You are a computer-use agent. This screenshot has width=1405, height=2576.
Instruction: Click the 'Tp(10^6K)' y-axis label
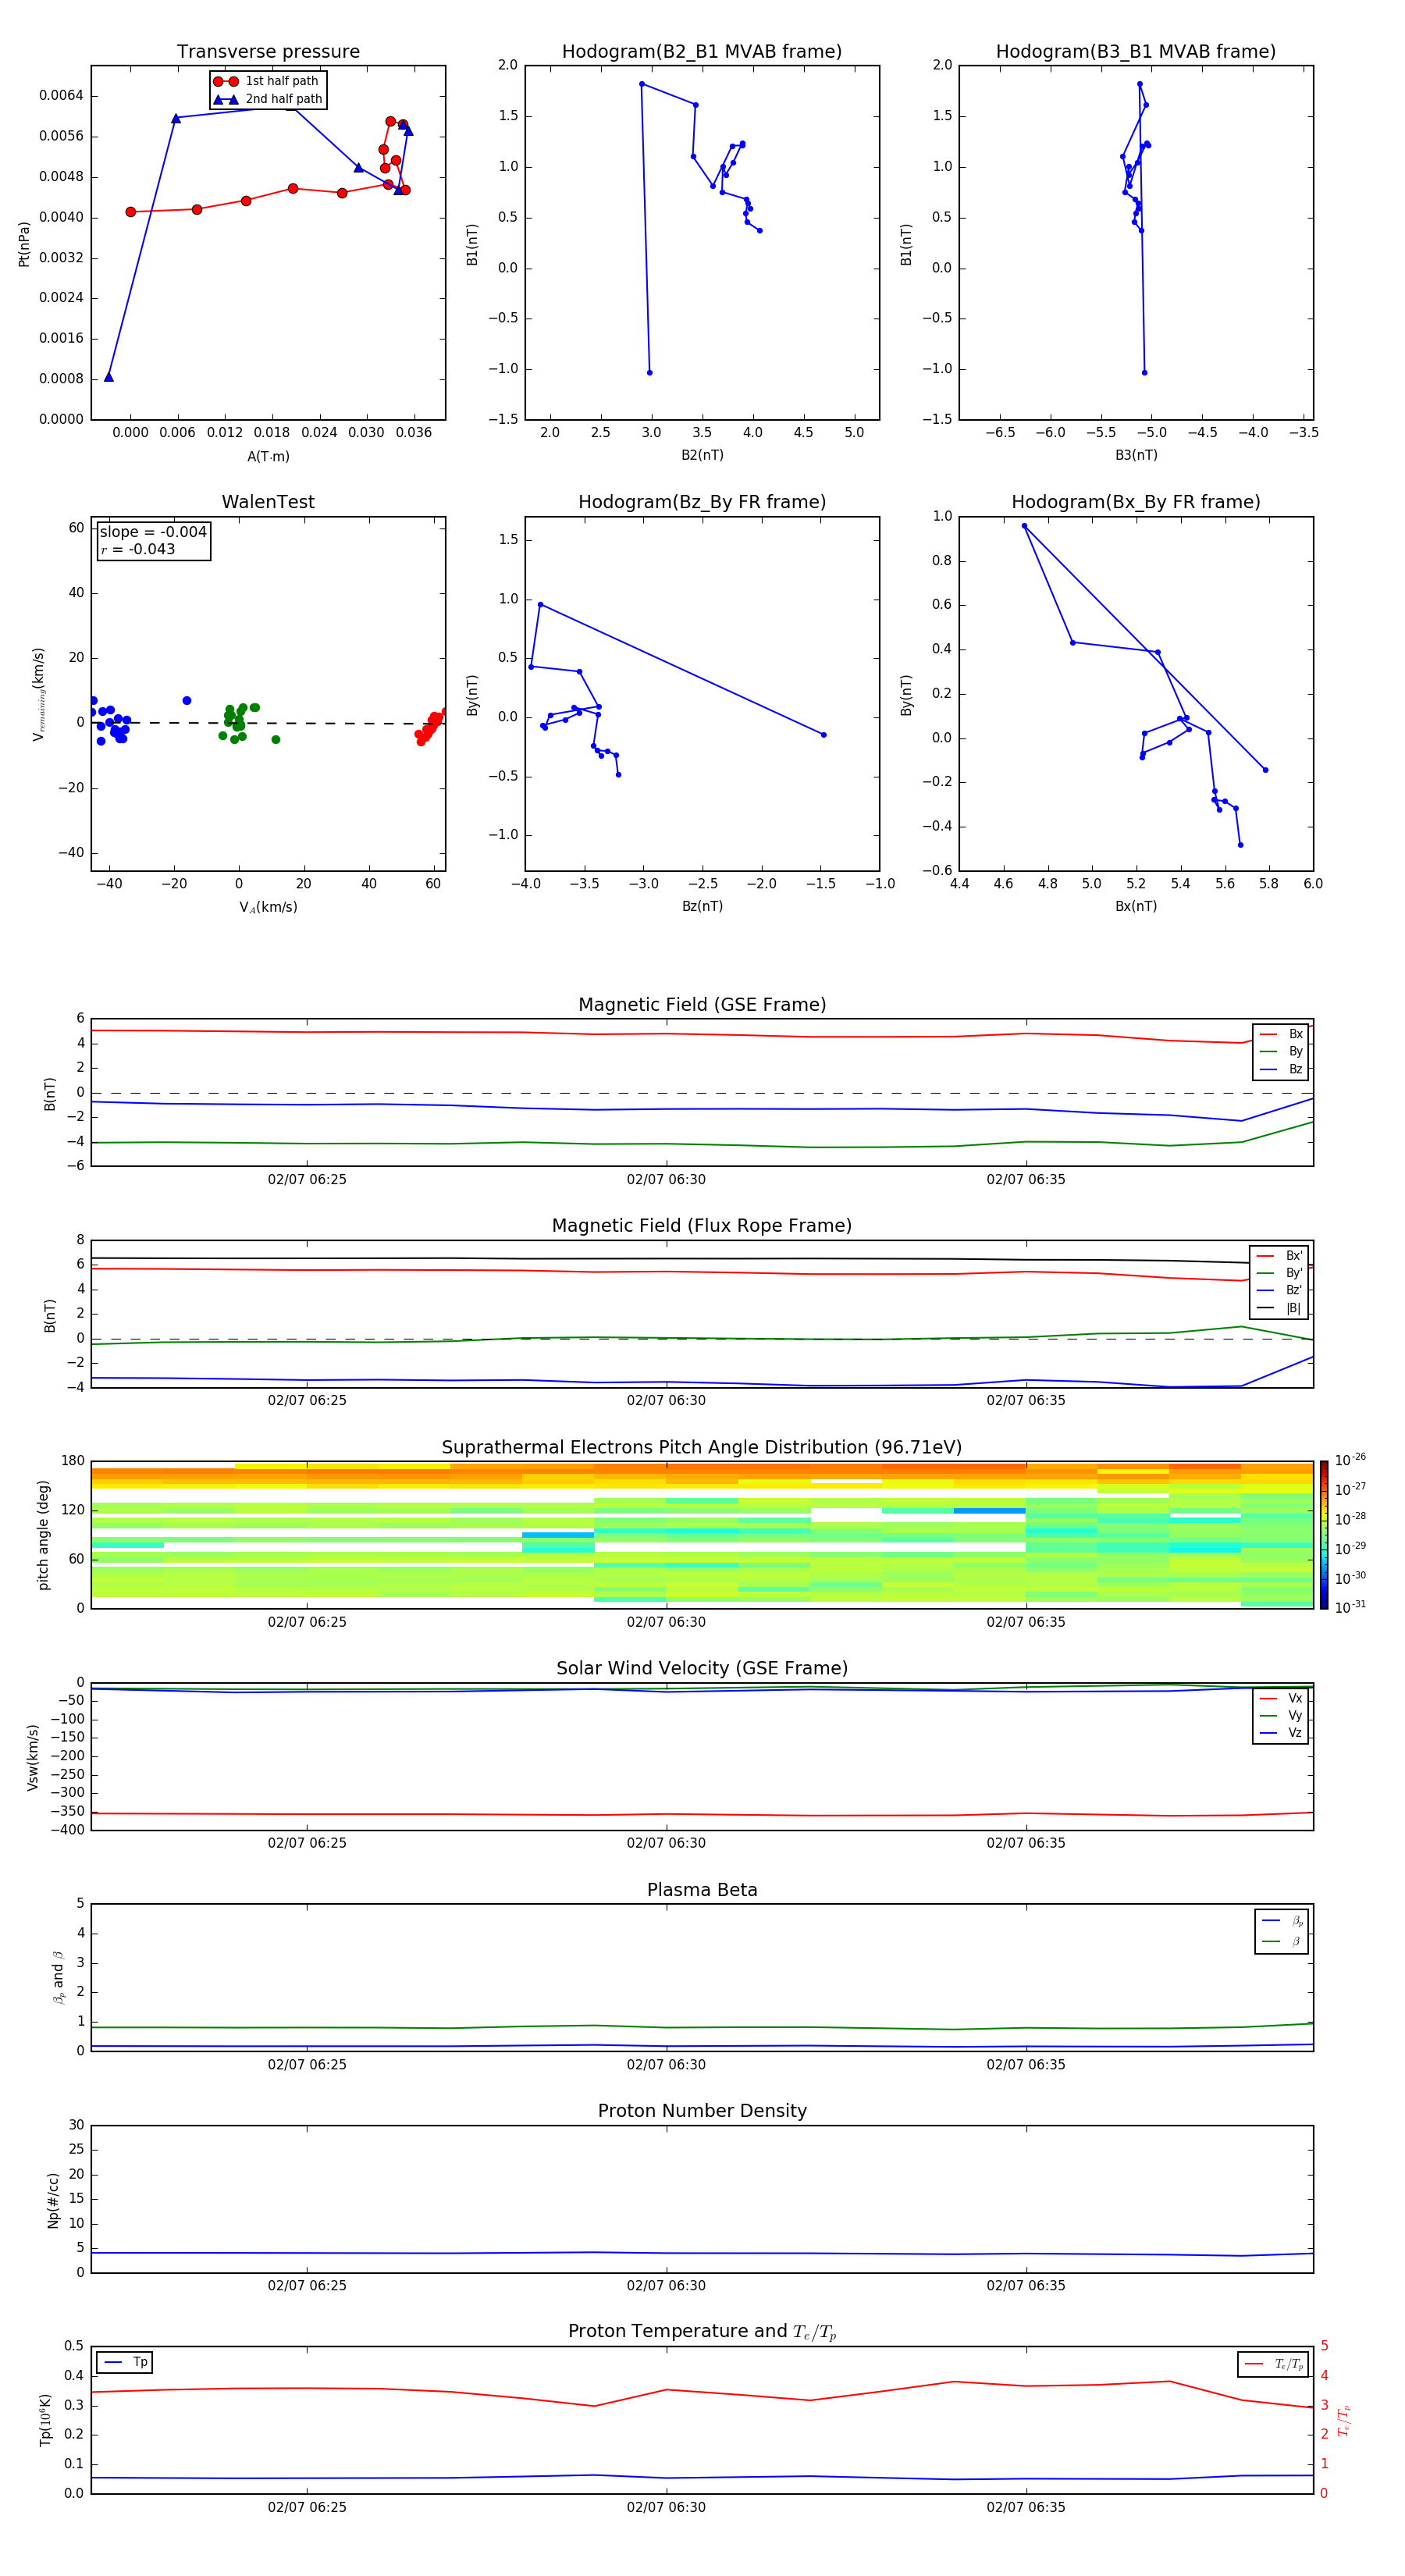[x=46, y=2420]
